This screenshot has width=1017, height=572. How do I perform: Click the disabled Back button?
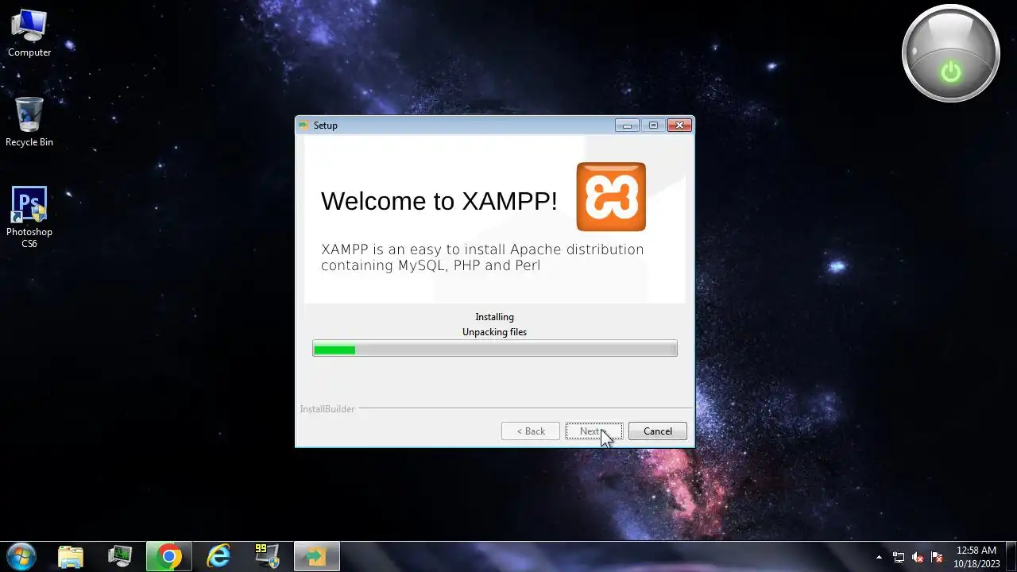(530, 431)
